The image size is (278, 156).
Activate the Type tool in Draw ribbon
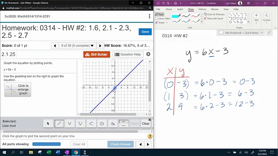pyautogui.click(x=159, y=14)
